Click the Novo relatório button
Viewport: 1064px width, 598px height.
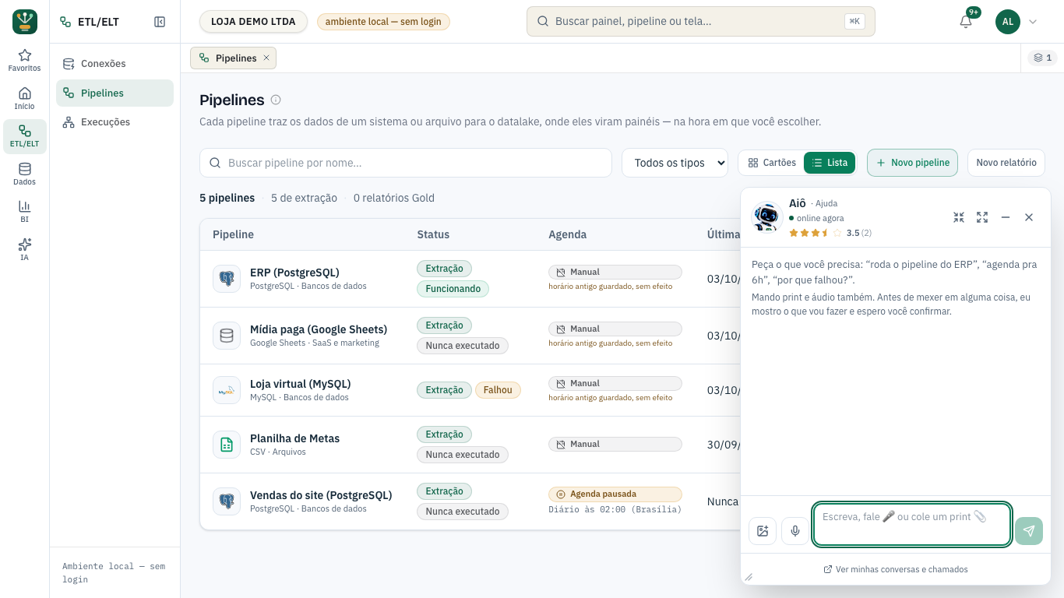click(x=1006, y=163)
